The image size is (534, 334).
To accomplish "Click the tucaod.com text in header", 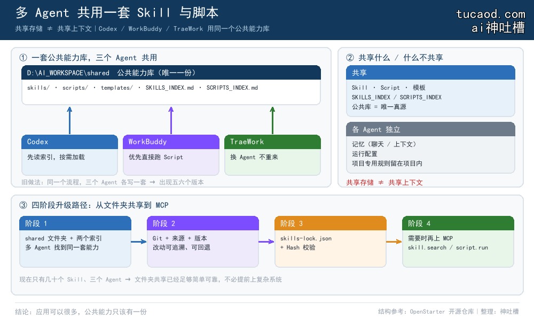I will (491, 14).
